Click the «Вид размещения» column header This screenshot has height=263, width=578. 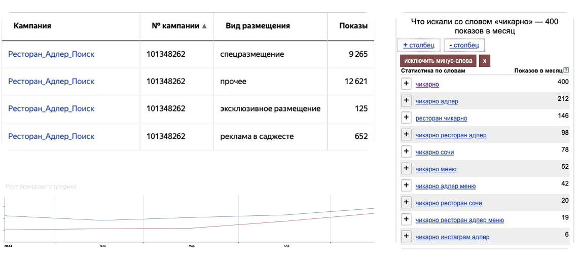pyautogui.click(x=258, y=26)
